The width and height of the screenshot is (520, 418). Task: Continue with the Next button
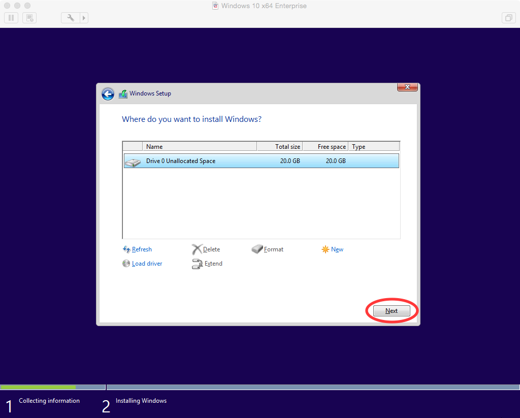[x=392, y=311]
